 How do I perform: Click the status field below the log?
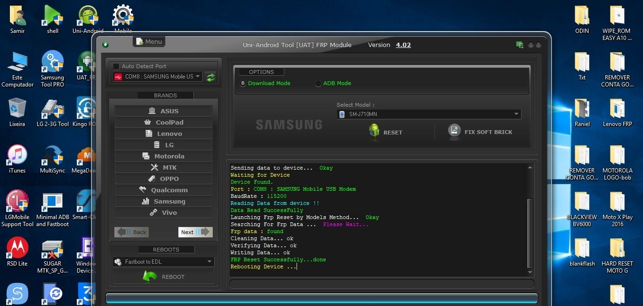click(x=382, y=284)
